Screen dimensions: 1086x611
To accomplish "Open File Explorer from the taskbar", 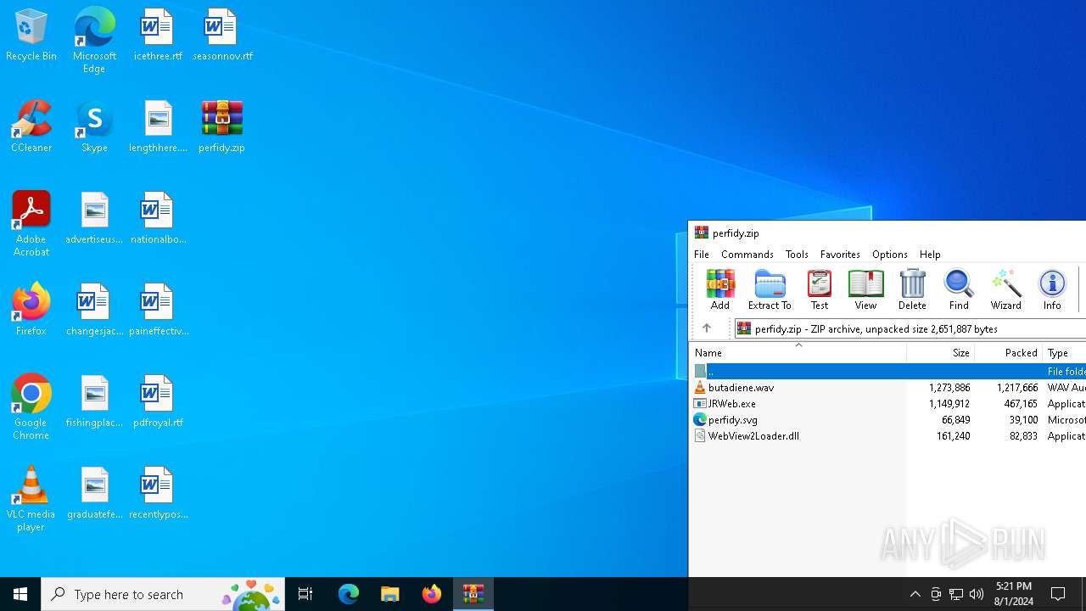I will coord(390,594).
